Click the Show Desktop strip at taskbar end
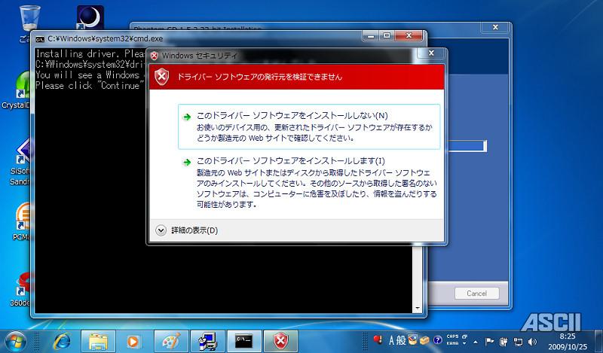Screen dimensions: 603x353 598,341
